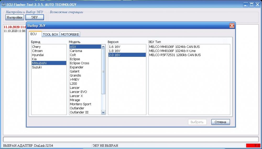The width and height of the screenshot is (262, 149).
Task: Select Lancer model
Action: coord(85,88)
